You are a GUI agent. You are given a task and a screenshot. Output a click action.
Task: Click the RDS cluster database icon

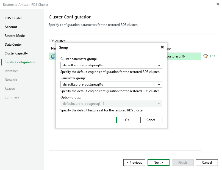53,56
